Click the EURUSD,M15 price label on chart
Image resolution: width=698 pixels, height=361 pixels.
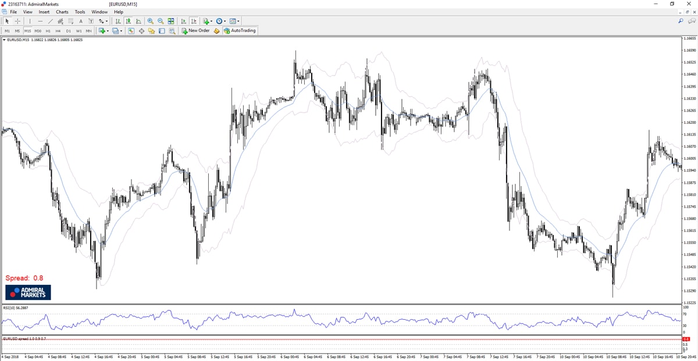[44, 40]
